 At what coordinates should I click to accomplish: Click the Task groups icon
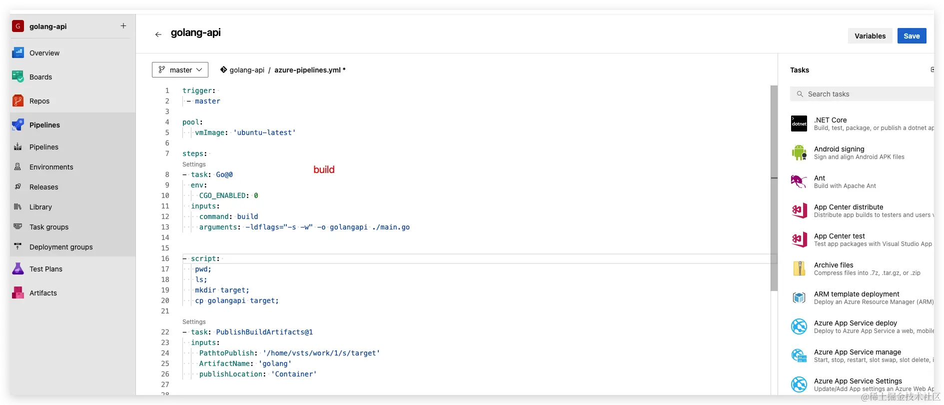(x=18, y=226)
